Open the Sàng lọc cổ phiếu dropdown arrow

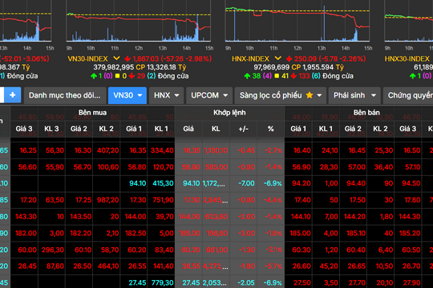319,95
